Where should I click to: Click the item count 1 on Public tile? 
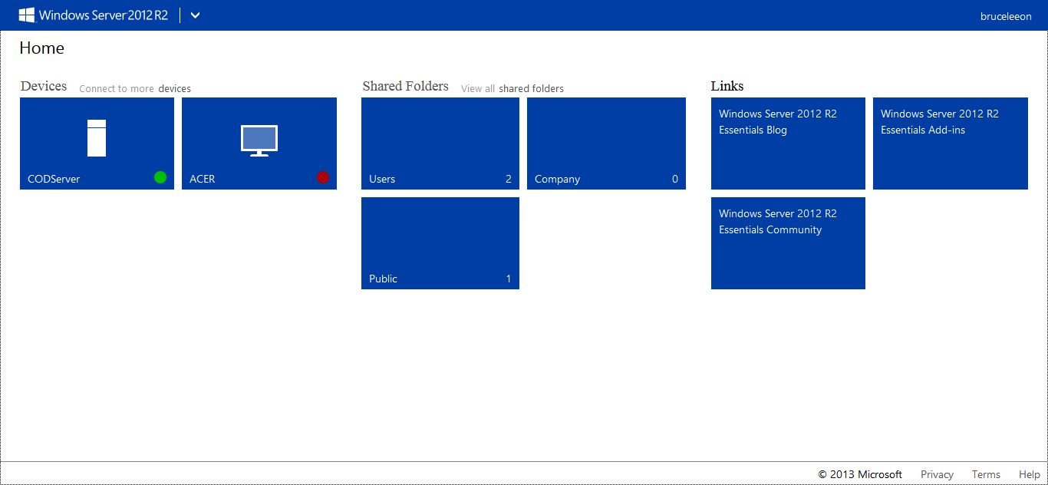pyautogui.click(x=508, y=279)
